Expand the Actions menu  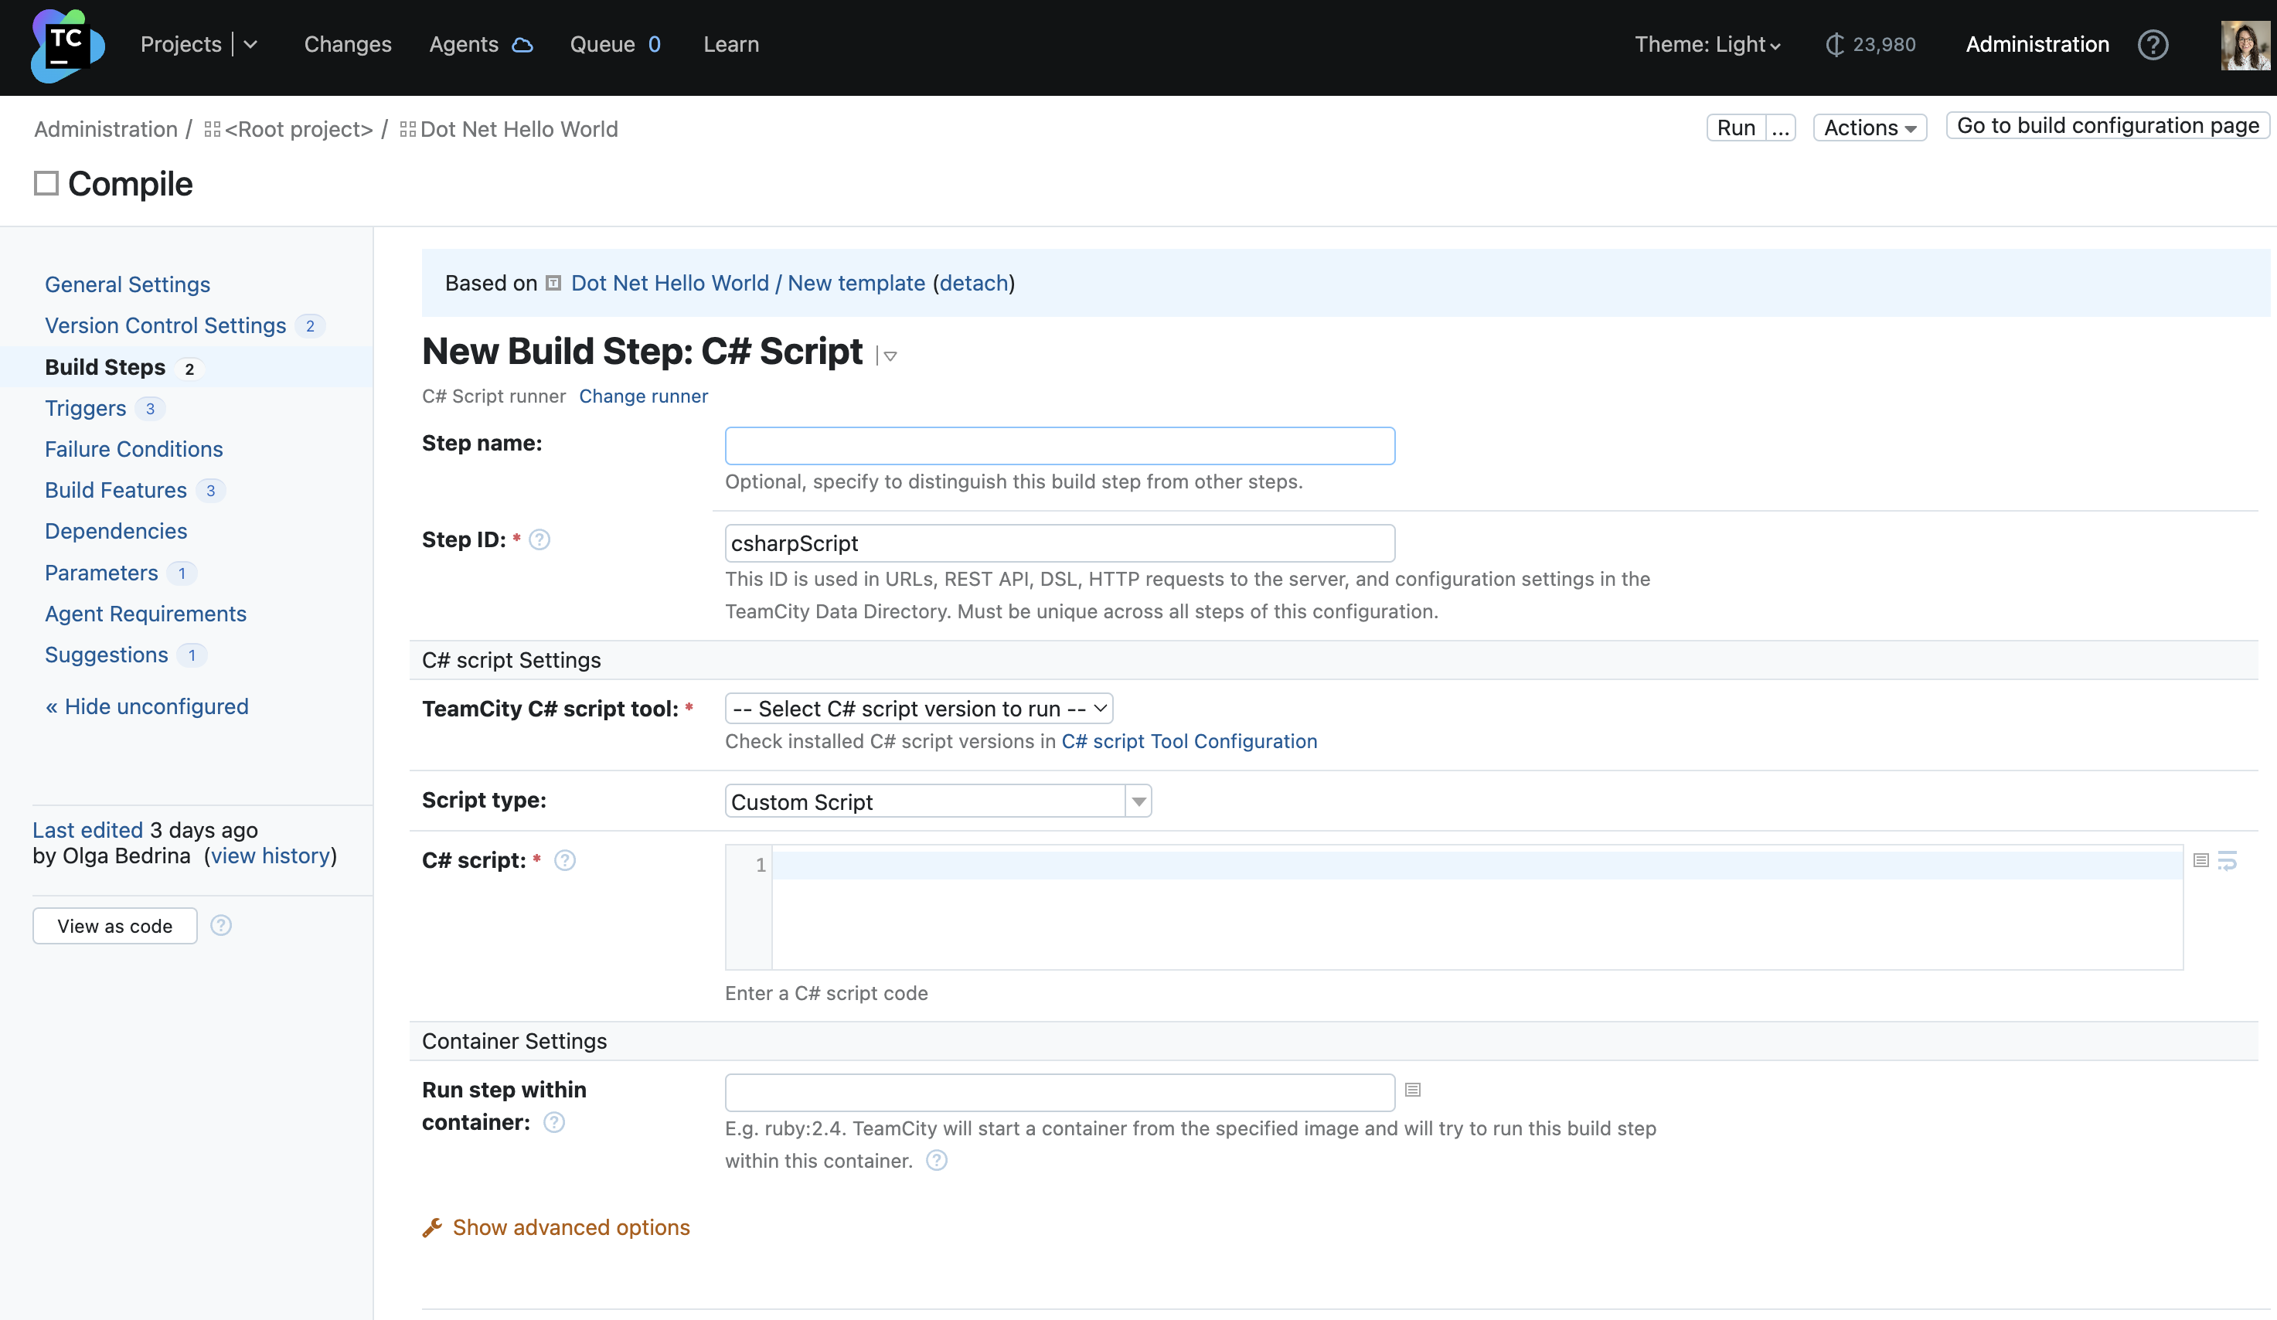coord(1870,127)
